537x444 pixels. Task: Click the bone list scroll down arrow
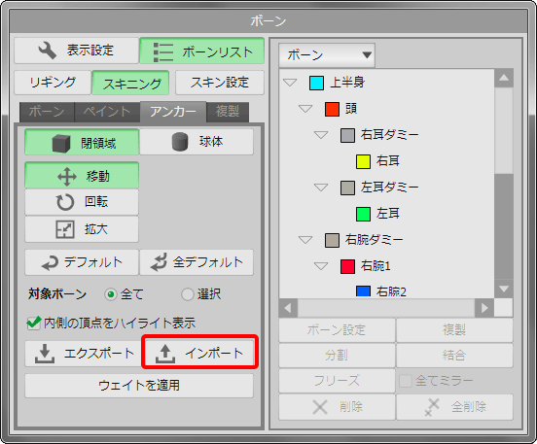[x=504, y=290]
